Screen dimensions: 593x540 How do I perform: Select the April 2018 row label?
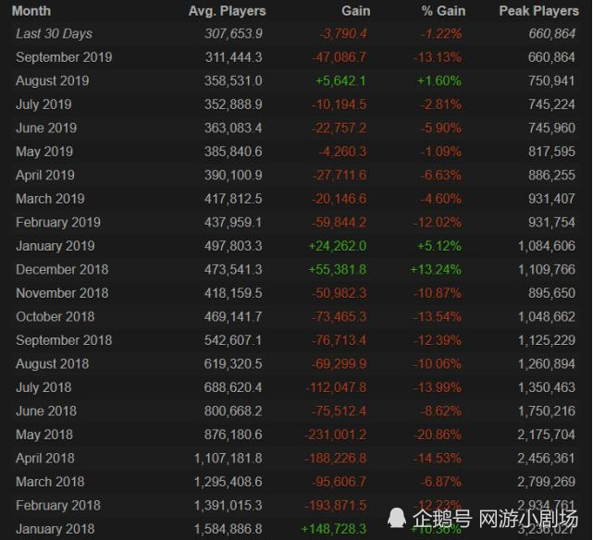pyautogui.click(x=45, y=458)
